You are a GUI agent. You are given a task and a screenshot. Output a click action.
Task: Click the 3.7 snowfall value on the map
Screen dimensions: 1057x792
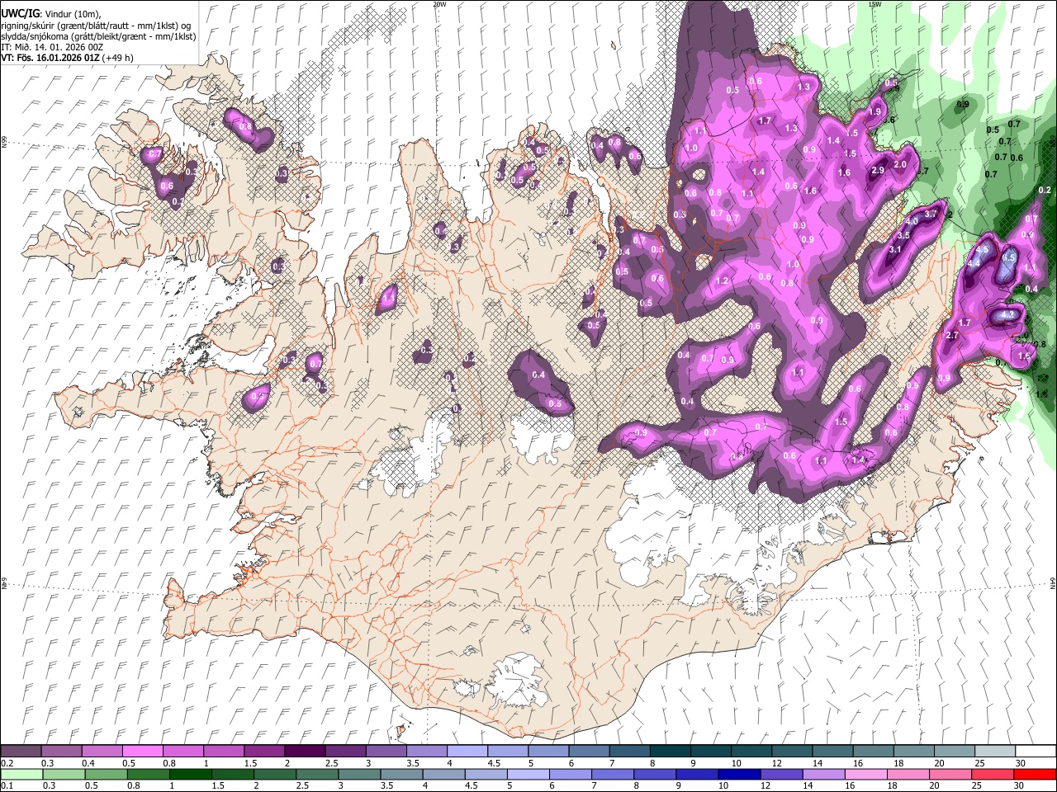(x=931, y=214)
